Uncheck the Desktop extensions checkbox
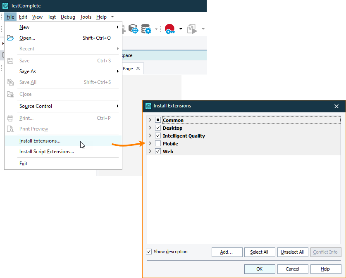The image size is (346, 278). 158,128
